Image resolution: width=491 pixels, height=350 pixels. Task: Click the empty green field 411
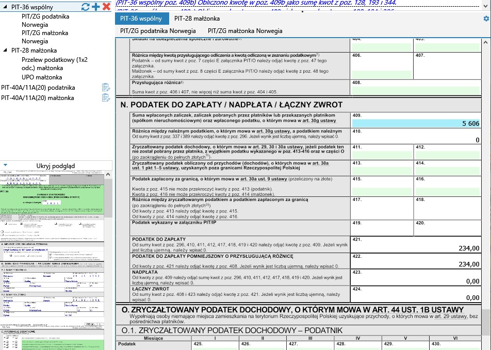(382, 155)
